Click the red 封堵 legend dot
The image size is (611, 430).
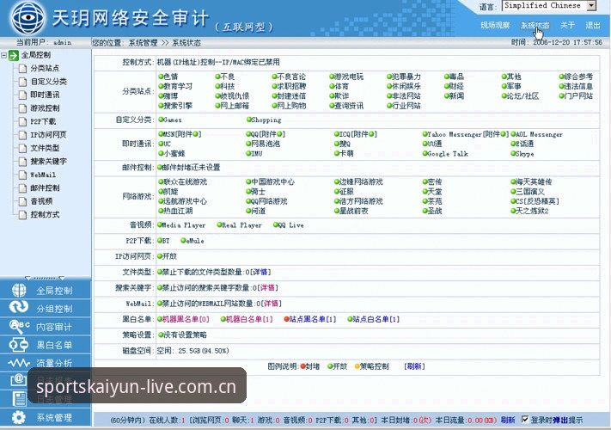(x=302, y=366)
